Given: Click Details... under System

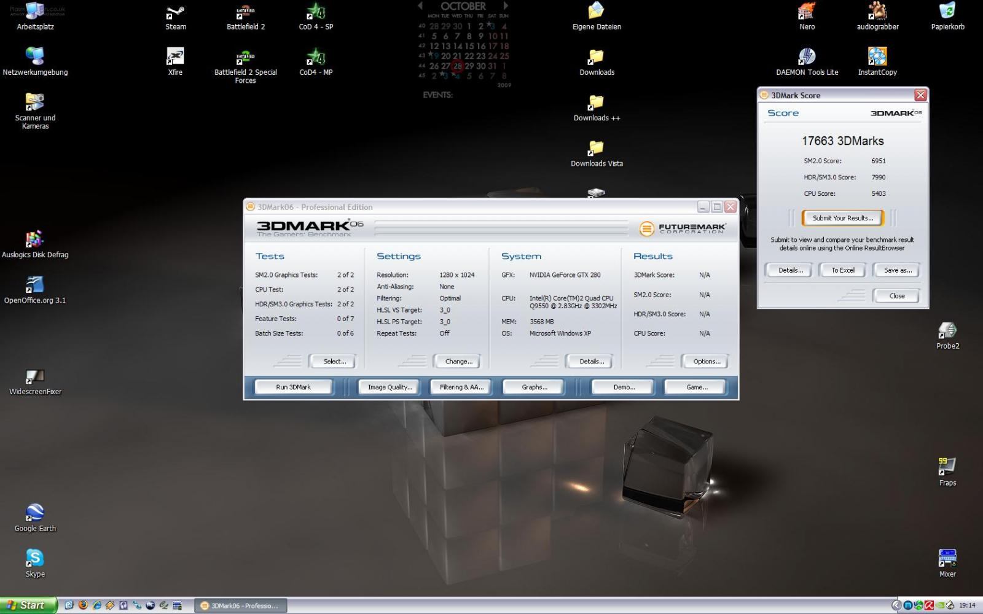Looking at the screenshot, I should pyautogui.click(x=591, y=361).
